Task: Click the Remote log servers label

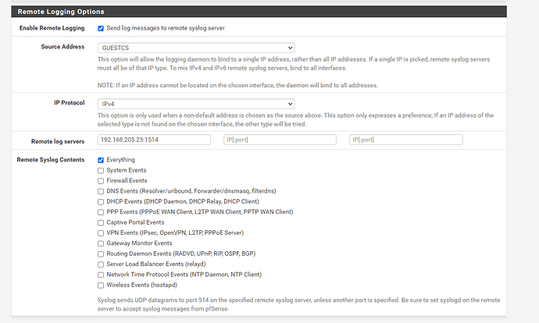Action: [58, 141]
